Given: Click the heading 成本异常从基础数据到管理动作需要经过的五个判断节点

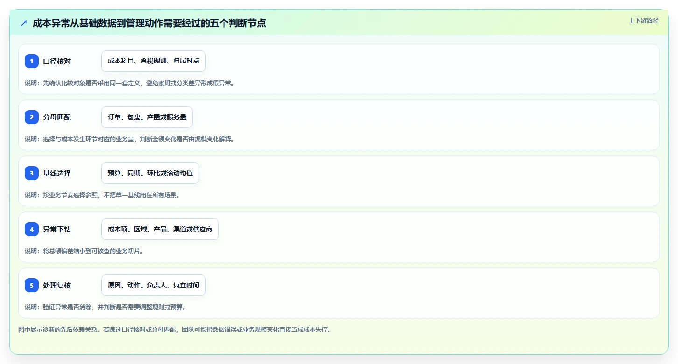Looking at the screenshot, I should (149, 23).
